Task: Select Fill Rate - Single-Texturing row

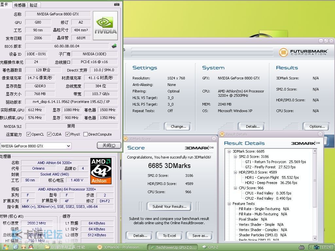Action: 264,209
